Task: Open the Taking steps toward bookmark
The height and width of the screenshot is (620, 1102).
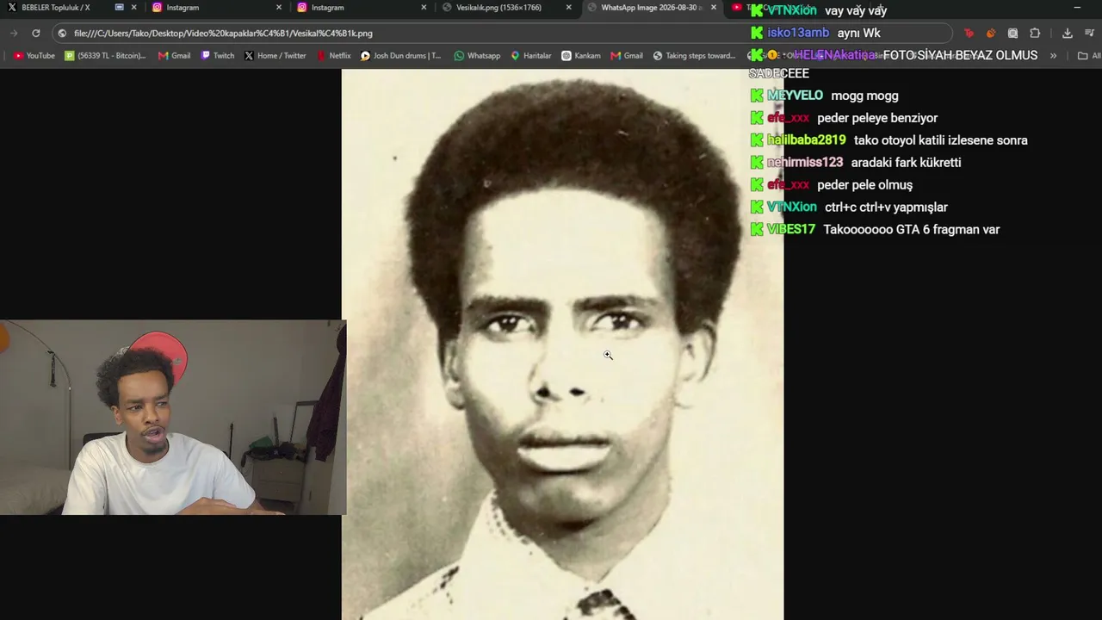Action: point(694,56)
